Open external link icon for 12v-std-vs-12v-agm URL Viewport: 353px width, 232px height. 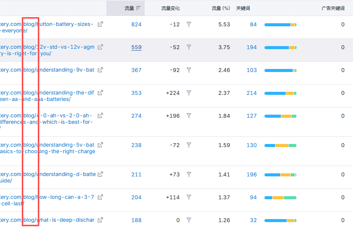click(x=100, y=47)
